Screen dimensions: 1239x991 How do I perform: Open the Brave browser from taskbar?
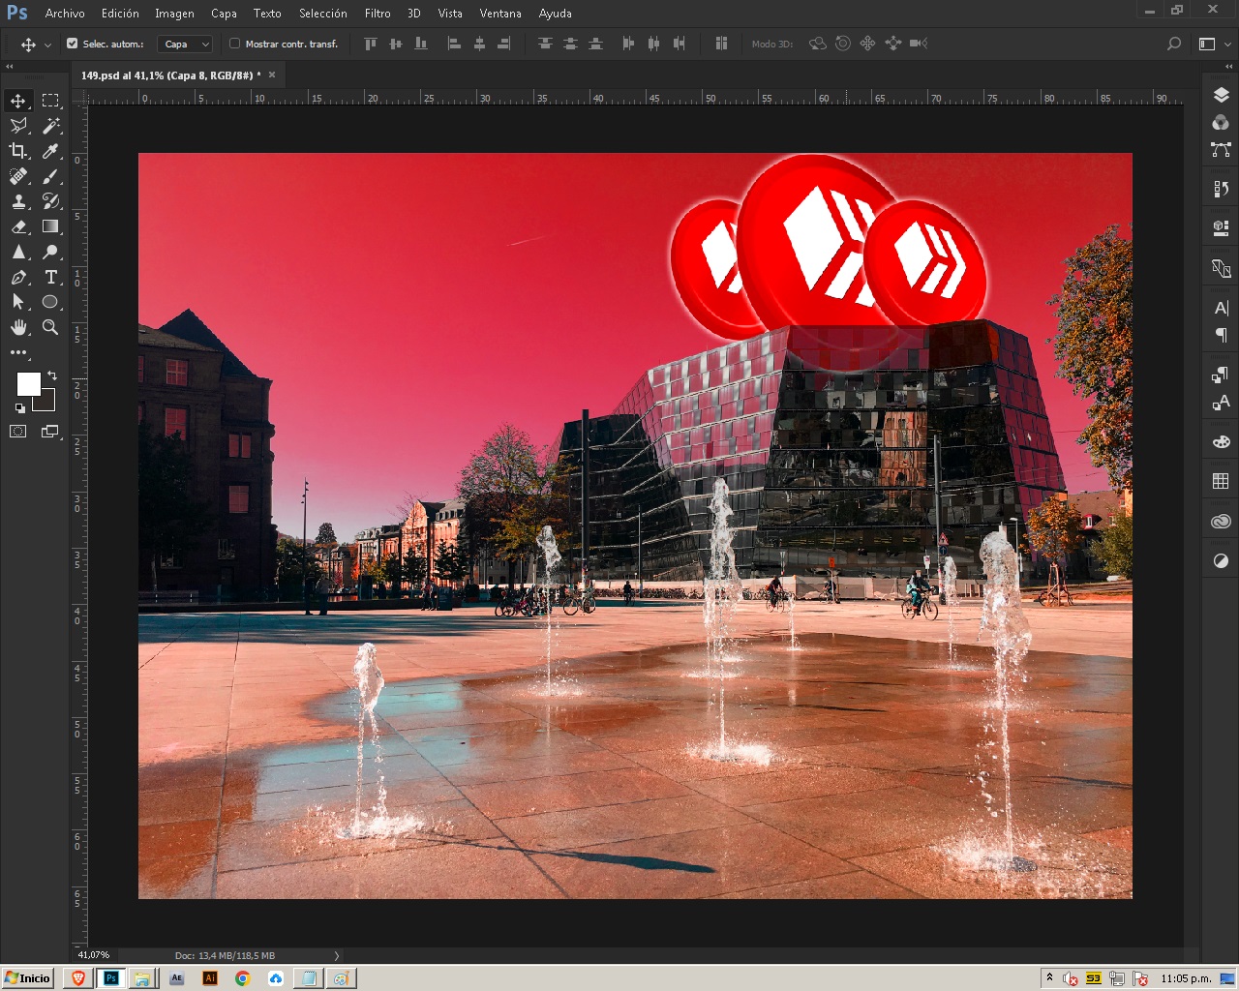[77, 978]
